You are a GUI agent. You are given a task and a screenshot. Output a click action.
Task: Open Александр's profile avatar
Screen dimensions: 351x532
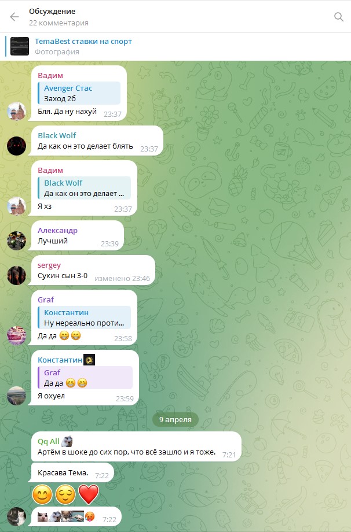point(17,241)
